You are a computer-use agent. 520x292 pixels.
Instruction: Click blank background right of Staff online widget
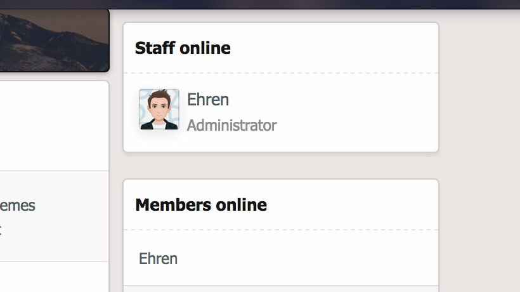[x=479, y=87]
